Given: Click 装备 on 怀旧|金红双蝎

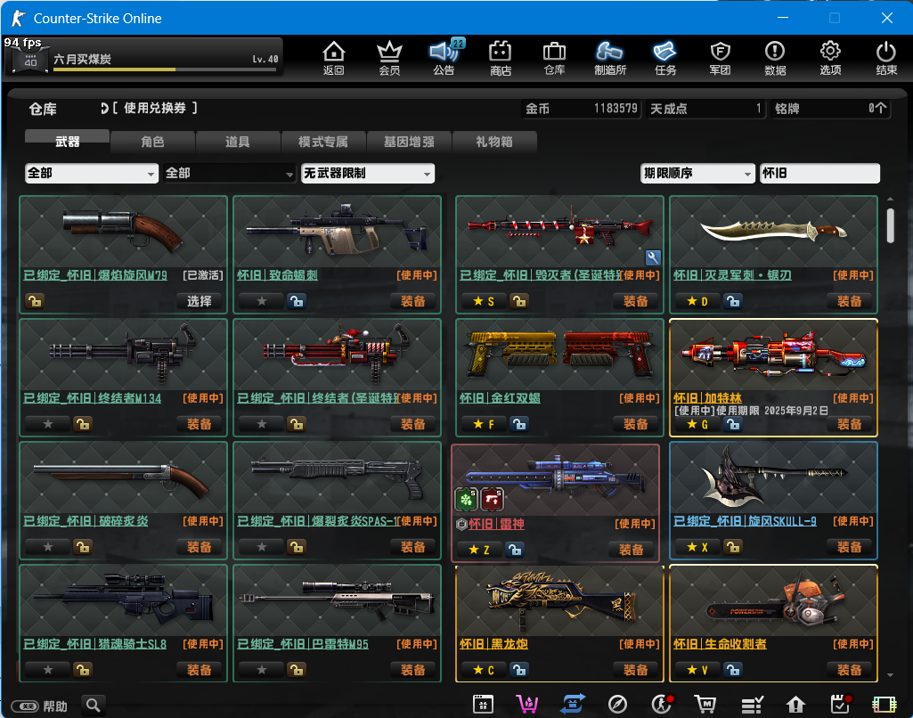Looking at the screenshot, I should [635, 424].
